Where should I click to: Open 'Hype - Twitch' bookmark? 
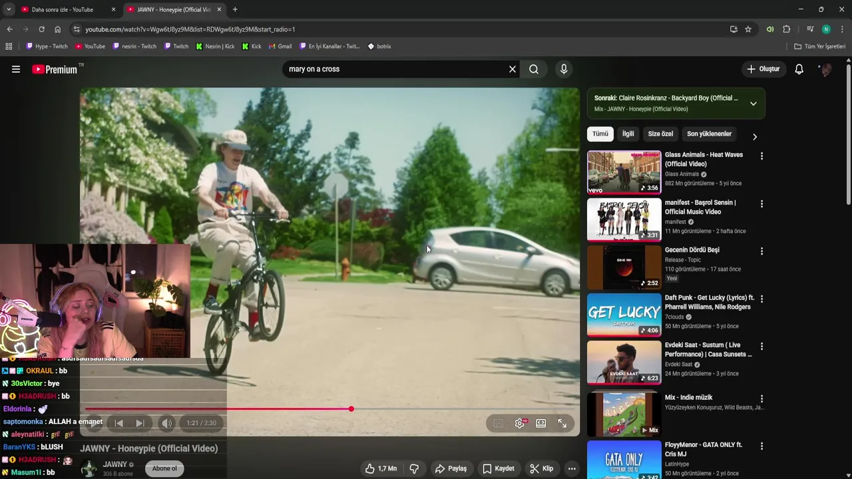coord(47,47)
